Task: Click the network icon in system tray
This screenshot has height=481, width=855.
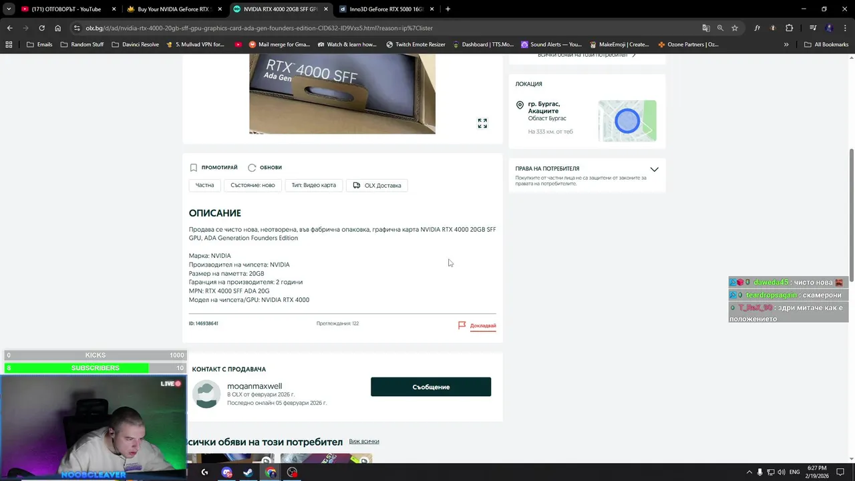Action: tap(771, 472)
